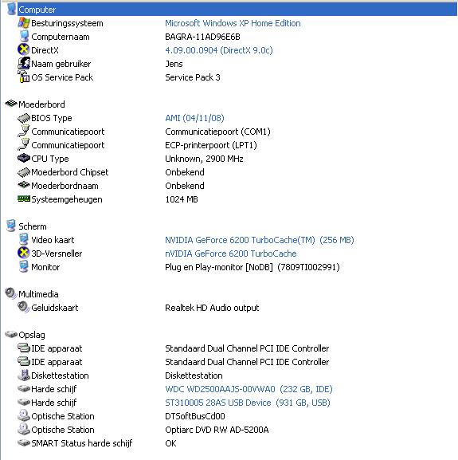
Task: Click the Geluidskaart speaker icon
Action: tap(23, 308)
